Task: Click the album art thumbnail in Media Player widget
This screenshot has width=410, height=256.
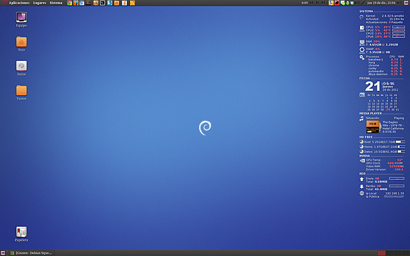Action: coord(373,127)
